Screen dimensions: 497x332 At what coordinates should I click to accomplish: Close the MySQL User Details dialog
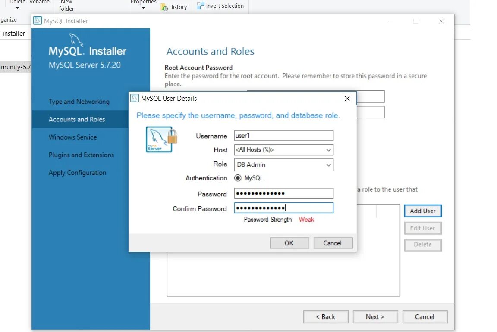(347, 99)
